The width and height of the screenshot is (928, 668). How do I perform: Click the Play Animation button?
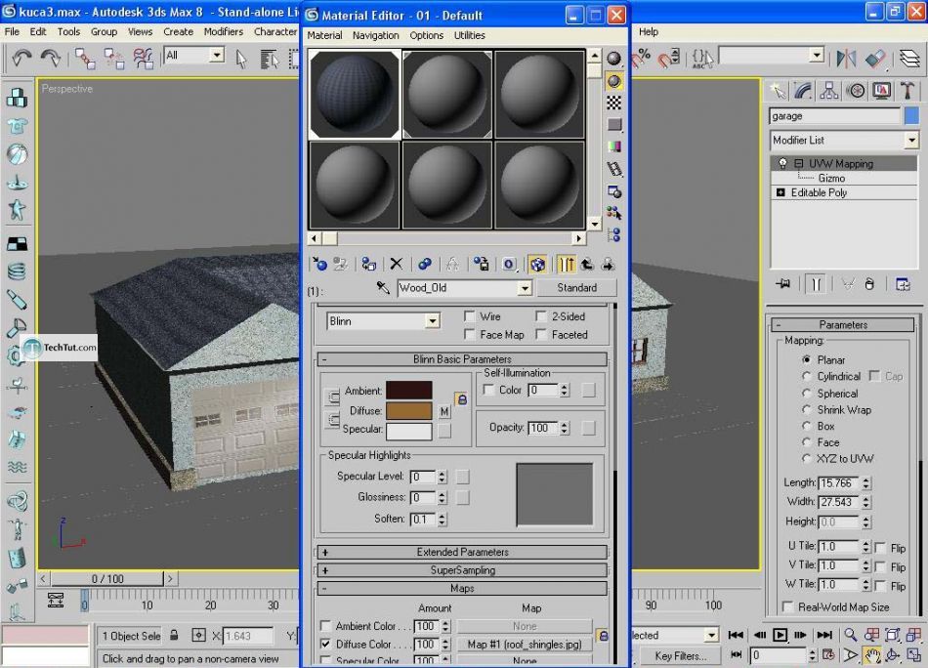coord(780,635)
